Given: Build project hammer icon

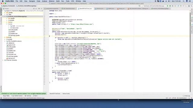Looking at the screenshot, I should pos(140,6).
